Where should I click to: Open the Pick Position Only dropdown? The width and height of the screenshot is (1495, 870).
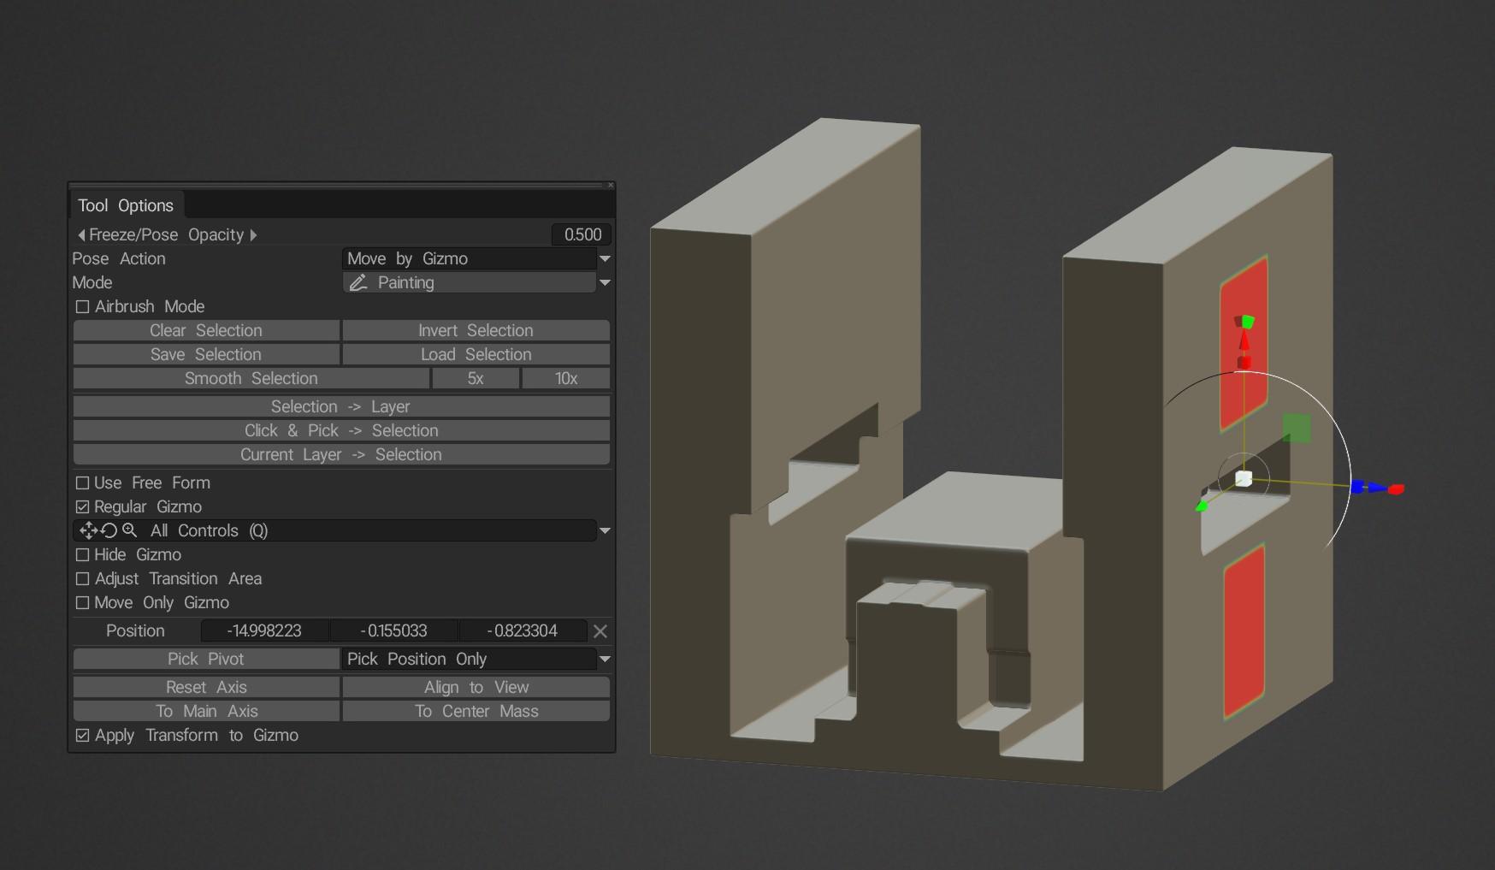[605, 660]
